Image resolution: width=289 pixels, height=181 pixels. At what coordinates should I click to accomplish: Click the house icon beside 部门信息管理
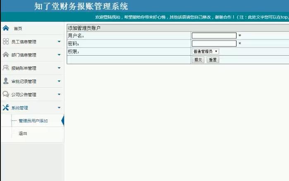click(x=6, y=54)
